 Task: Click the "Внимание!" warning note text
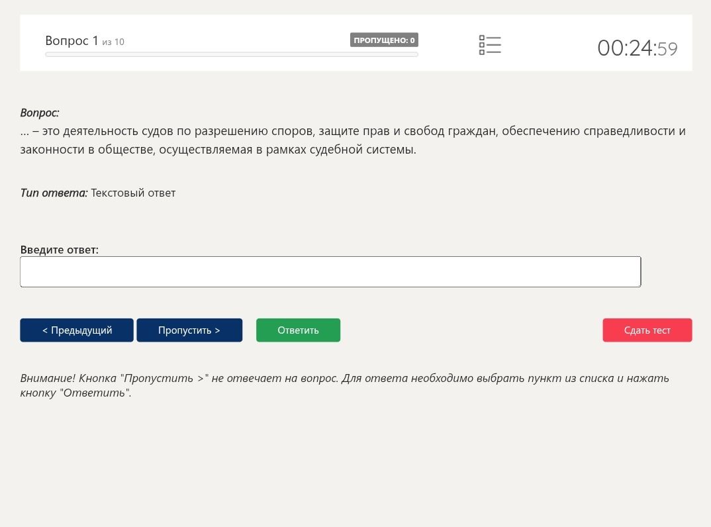tap(345, 385)
